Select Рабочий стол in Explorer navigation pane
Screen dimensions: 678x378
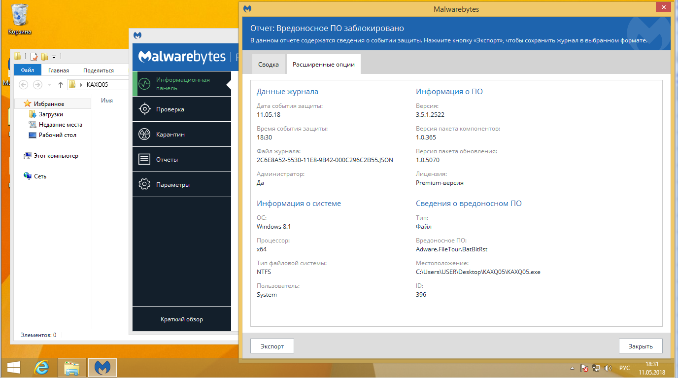(58, 135)
